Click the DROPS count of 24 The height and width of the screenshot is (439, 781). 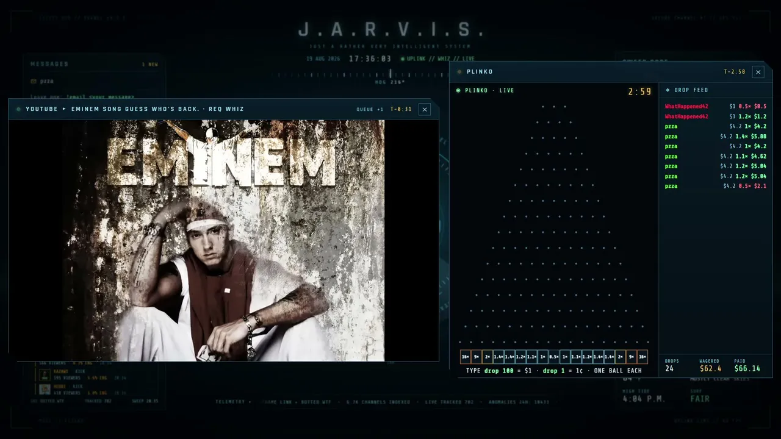669,368
